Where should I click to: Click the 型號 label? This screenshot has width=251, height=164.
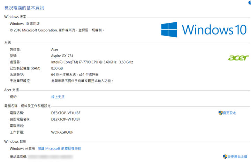click(x=14, y=56)
